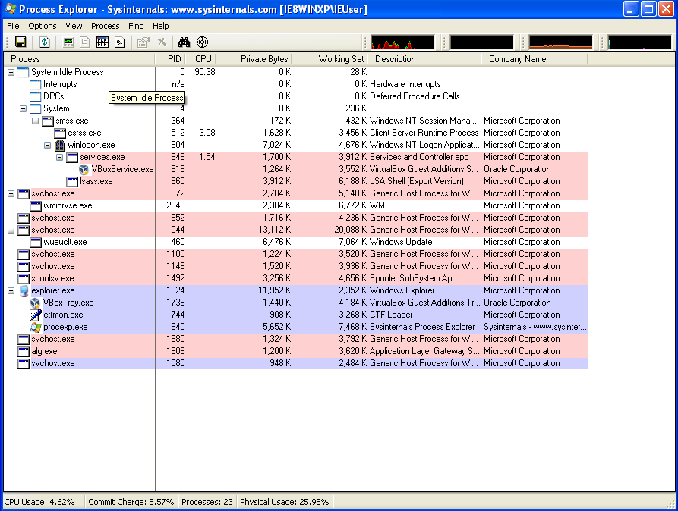Screen dimensions: 678x511
Task: Click the spoolsv.exe window icon
Action: pyautogui.click(x=24, y=278)
